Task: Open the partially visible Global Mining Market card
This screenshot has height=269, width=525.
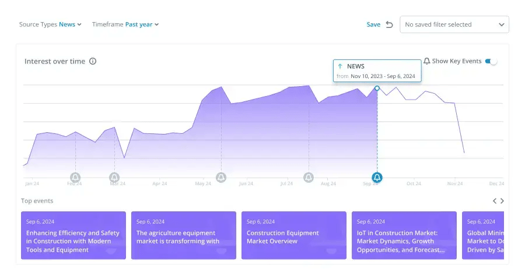Action: pos(483,235)
